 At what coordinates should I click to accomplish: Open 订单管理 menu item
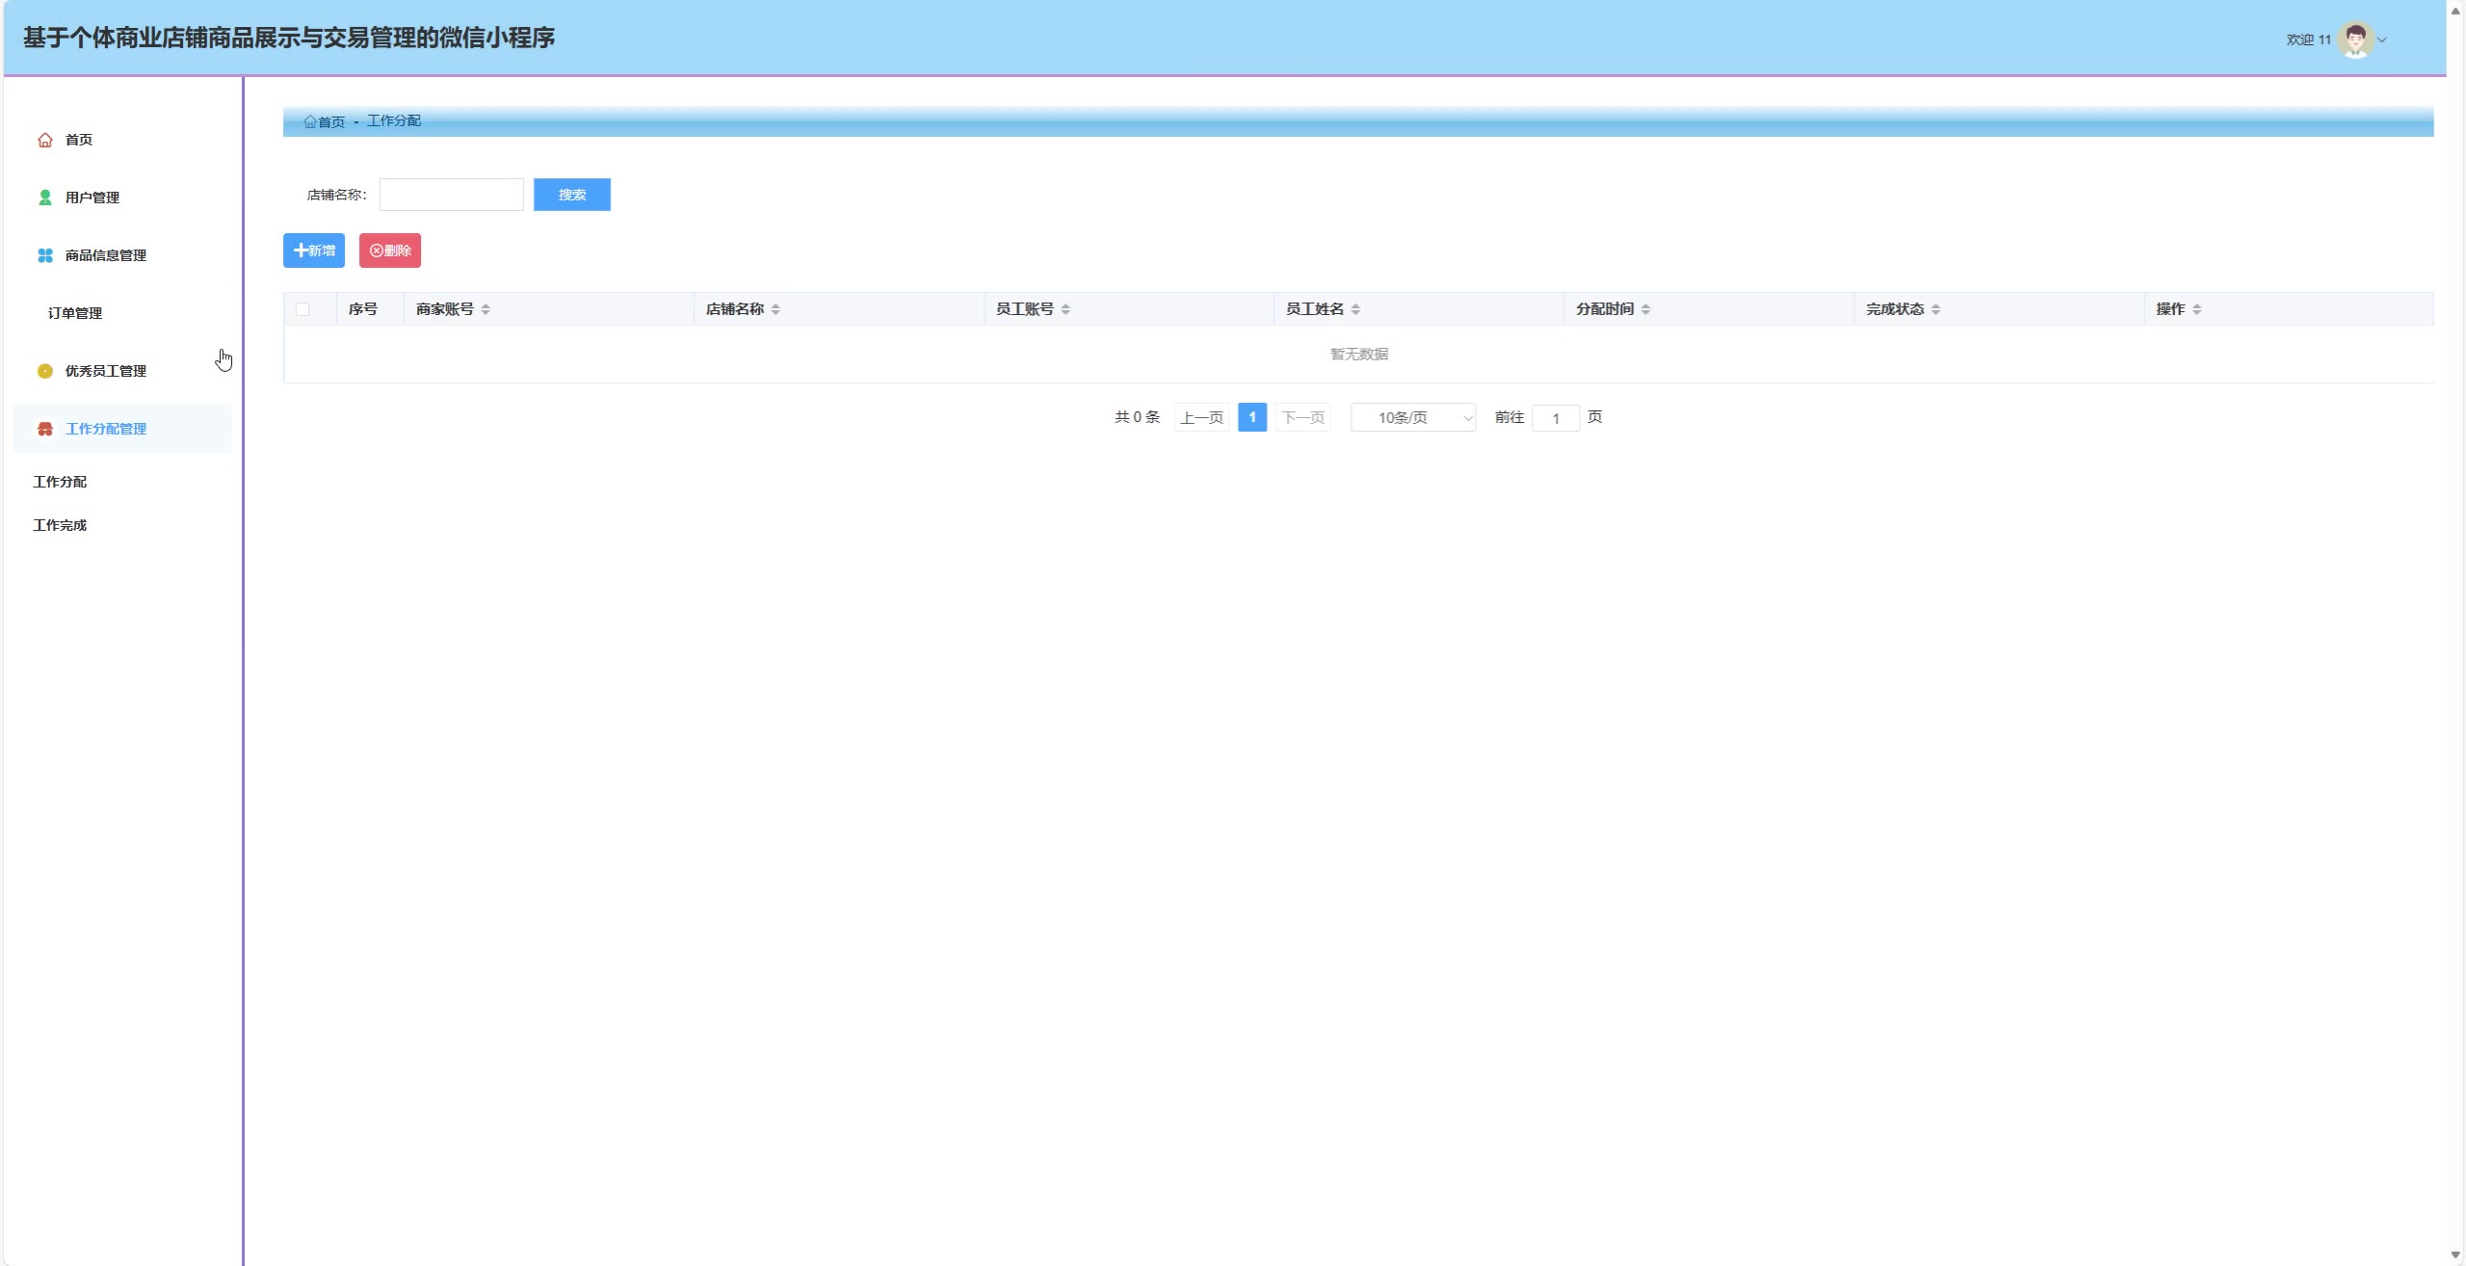pos(75,313)
